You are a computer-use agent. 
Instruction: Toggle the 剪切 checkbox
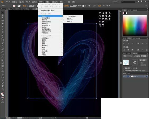pos(140,63)
